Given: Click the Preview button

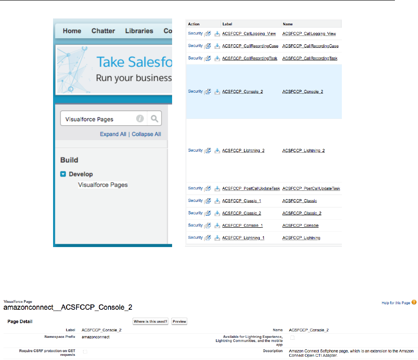Looking at the screenshot, I should (179, 321).
